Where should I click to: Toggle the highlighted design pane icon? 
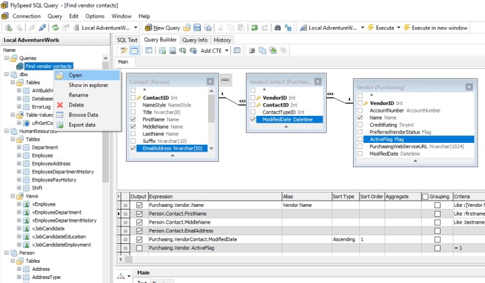click(x=135, y=51)
